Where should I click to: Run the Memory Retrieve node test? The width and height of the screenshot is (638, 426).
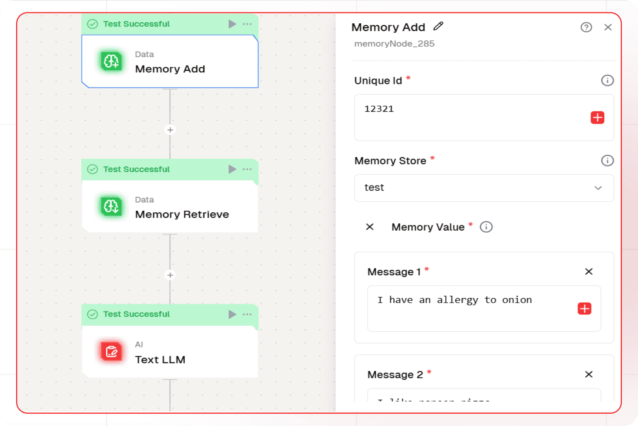[232, 169]
